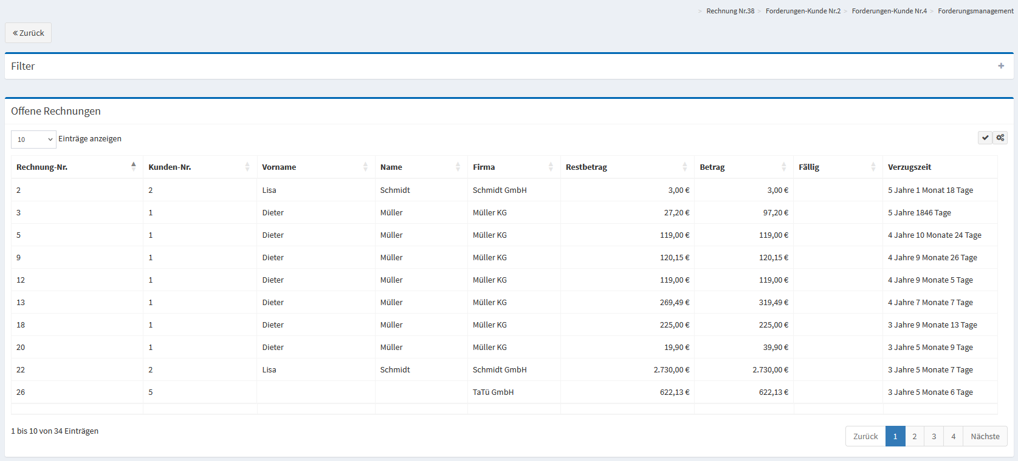Click the Zurück back button at top
This screenshot has height=461, width=1018.
(29, 33)
